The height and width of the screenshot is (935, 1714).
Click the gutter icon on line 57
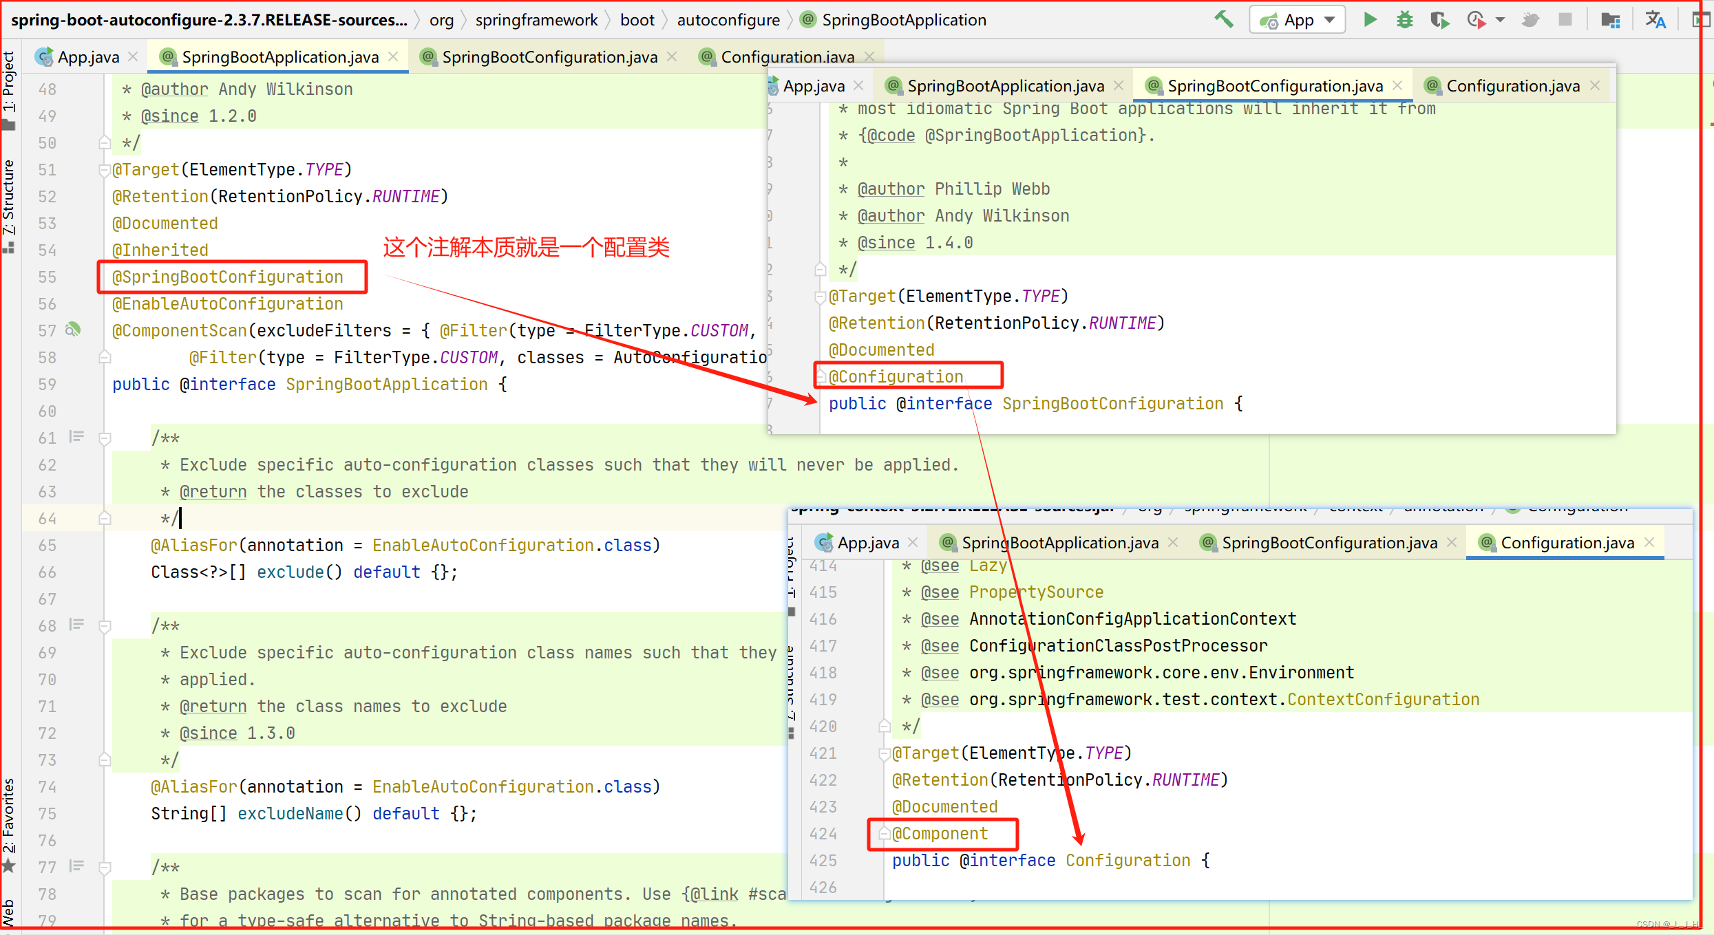point(72,330)
